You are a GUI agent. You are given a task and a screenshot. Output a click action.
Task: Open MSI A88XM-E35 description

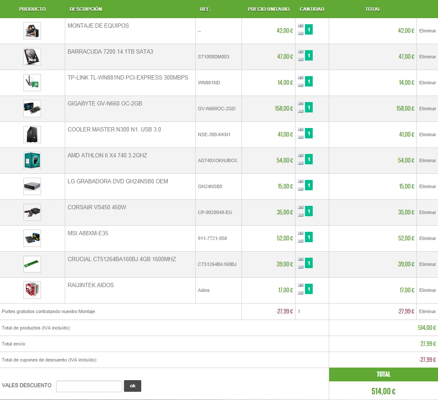[88, 233]
